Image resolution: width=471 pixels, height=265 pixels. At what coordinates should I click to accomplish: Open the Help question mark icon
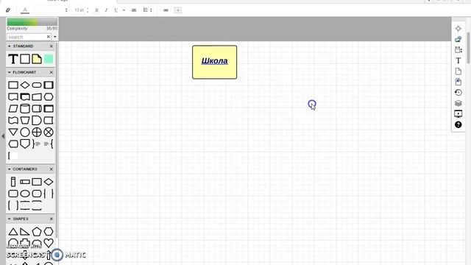[458, 124]
